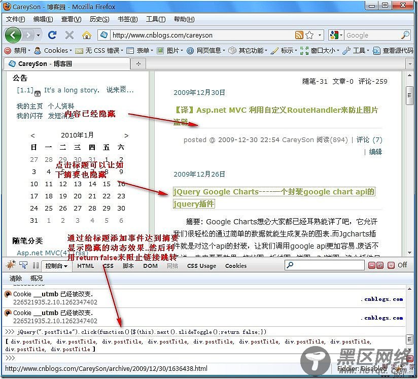
Task: Open the 表单 toolbar dropdown
Action: coord(140,50)
